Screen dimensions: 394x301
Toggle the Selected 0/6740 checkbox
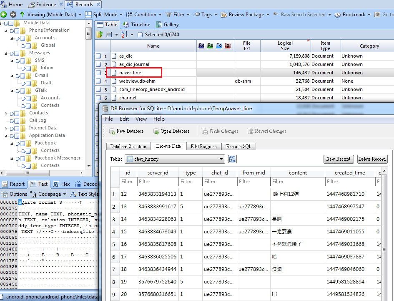coord(140,35)
